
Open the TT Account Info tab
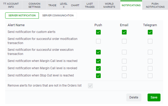11,5
